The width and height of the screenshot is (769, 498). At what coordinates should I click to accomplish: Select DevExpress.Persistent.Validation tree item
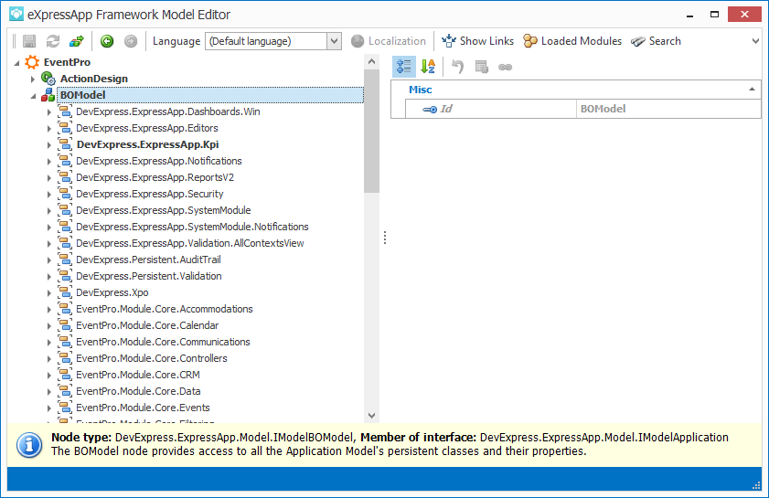[149, 276]
